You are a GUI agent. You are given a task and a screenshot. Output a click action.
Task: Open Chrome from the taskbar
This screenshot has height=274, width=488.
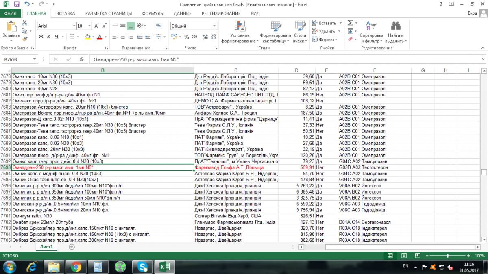[x=76, y=267]
